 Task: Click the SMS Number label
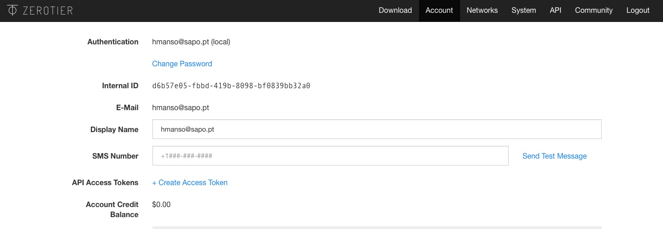coord(115,156)
